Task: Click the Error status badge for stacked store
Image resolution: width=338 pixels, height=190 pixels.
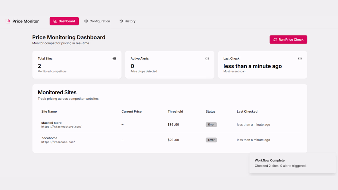Action: click(211, 125)
